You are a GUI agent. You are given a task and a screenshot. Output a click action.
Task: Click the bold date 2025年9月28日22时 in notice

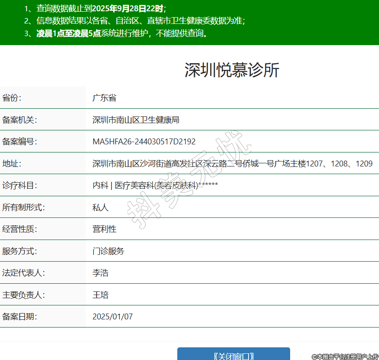click(x=128, y=8)
